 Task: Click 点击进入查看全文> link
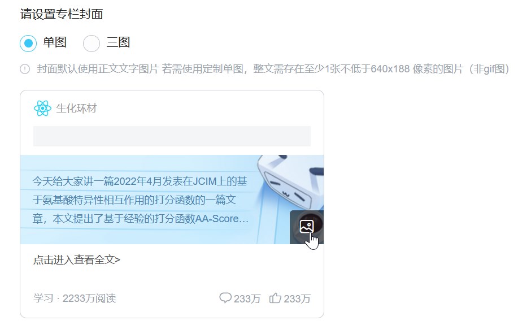(77, 260)
